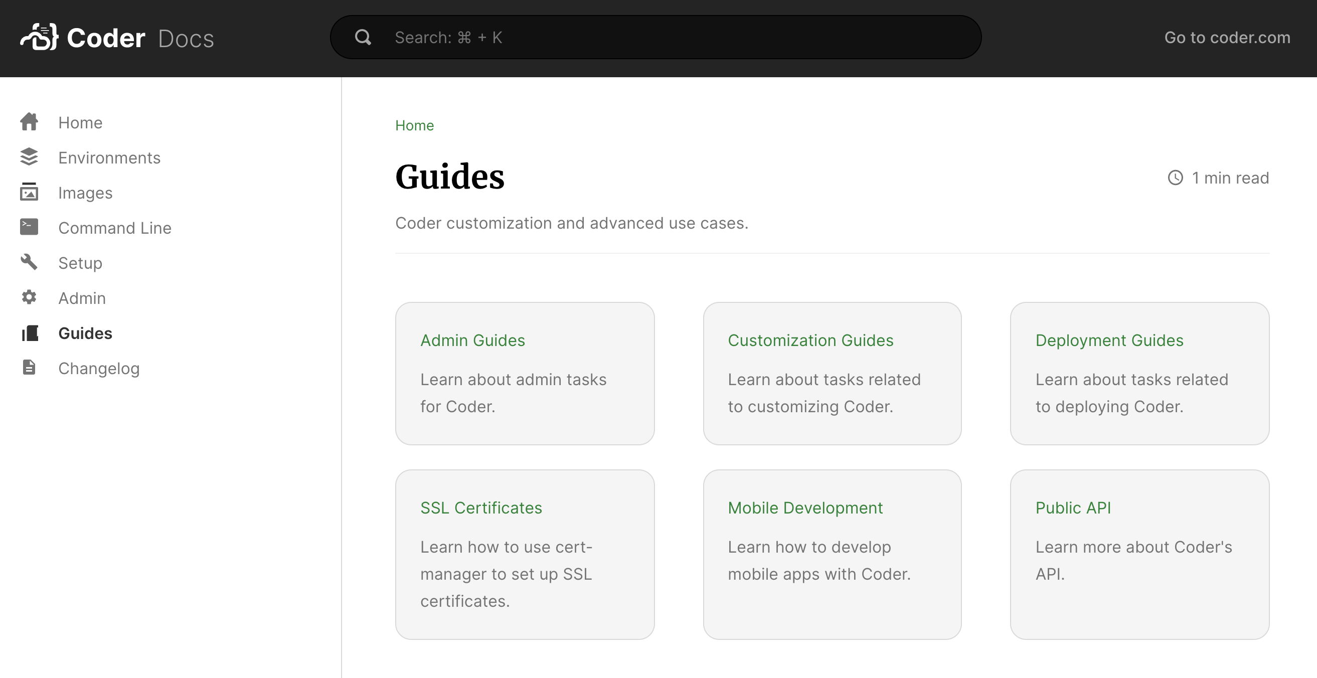Click the gear icon beside Admin
1317x678 pixels.
(x=29, y=297)
